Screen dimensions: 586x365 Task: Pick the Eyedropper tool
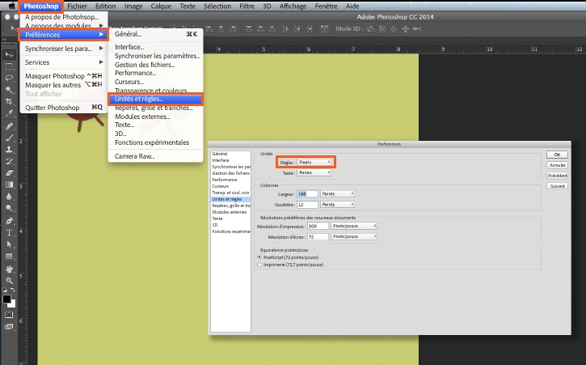(9, 113)
